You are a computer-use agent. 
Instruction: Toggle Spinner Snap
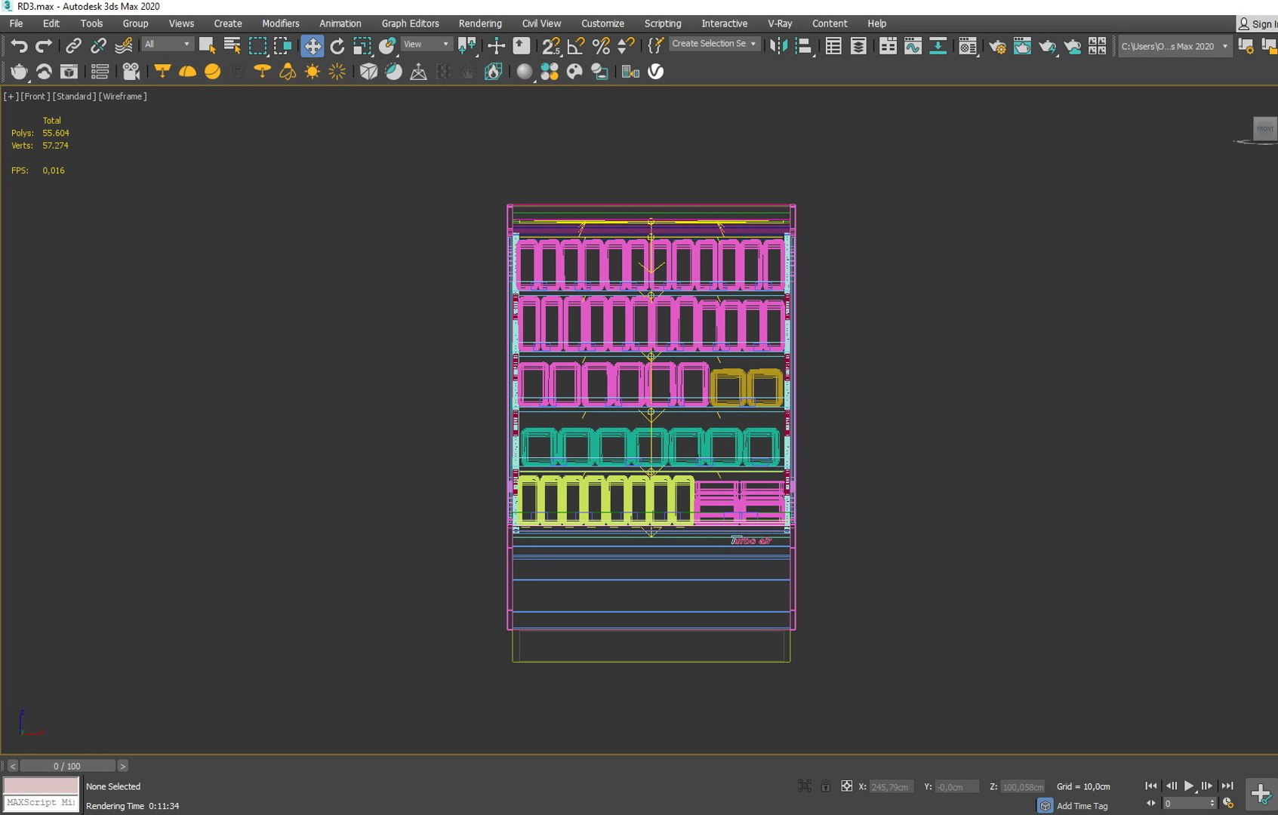626,46
